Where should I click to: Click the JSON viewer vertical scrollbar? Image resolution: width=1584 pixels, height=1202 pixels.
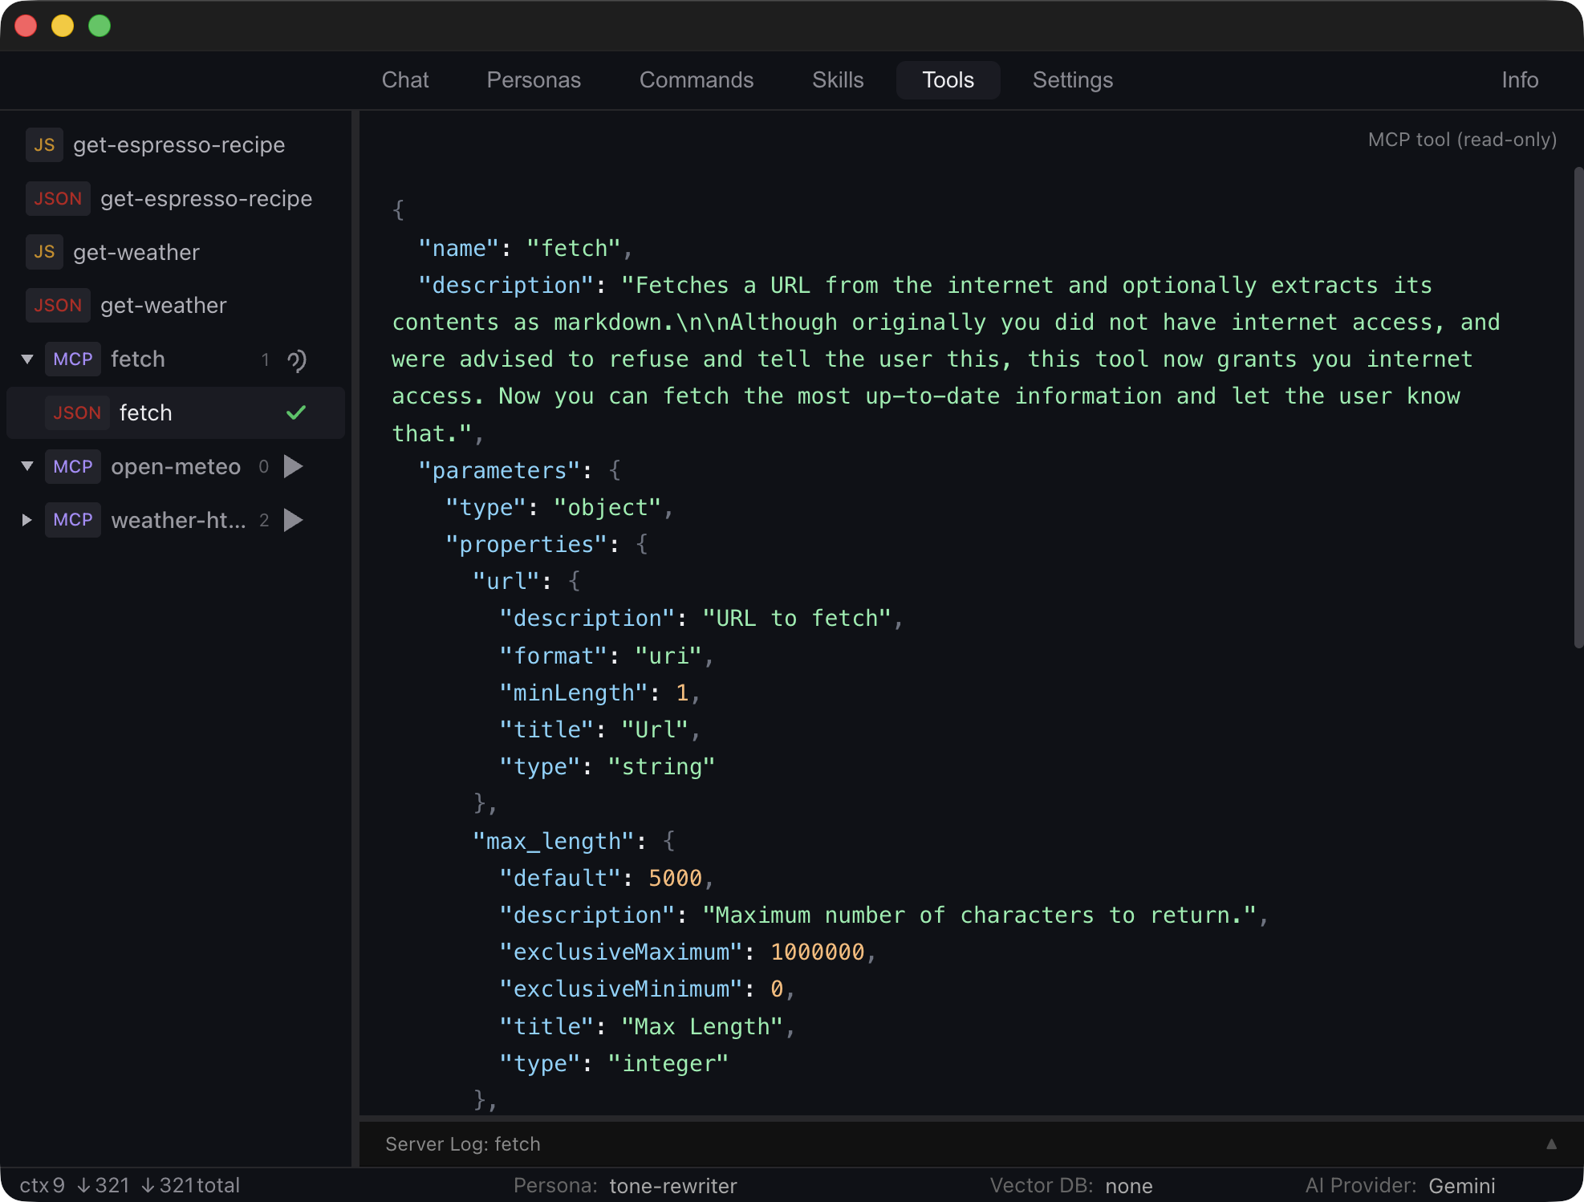(x=1578, y=408)
